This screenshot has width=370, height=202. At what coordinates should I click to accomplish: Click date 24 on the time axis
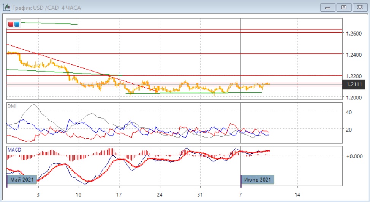(x=160, y=195)
